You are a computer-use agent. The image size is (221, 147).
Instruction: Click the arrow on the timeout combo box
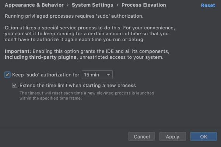[x=109, y=75]
